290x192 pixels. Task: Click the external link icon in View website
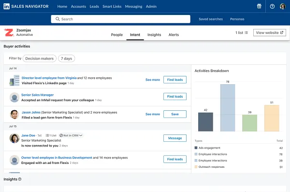coord(282,32)
